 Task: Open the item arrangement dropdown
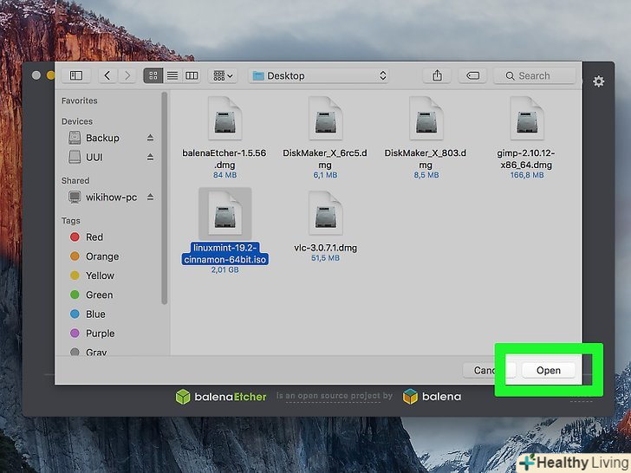(x=223, y=75)
